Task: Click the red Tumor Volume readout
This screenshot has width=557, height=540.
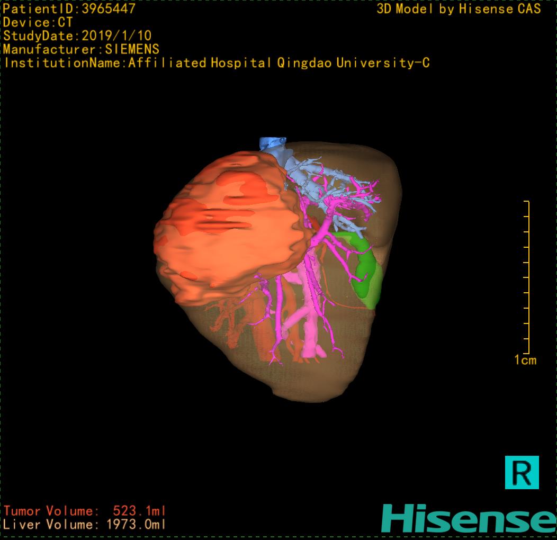Action: [85, 511]
